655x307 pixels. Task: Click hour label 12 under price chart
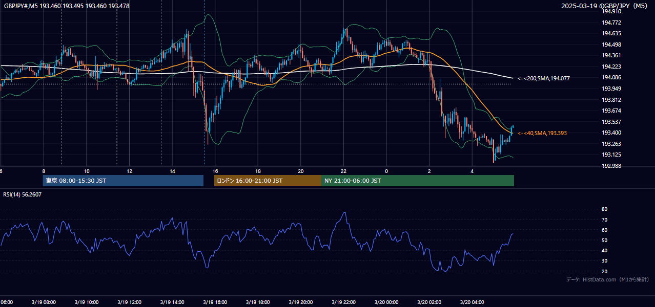(x=129, y=171)
